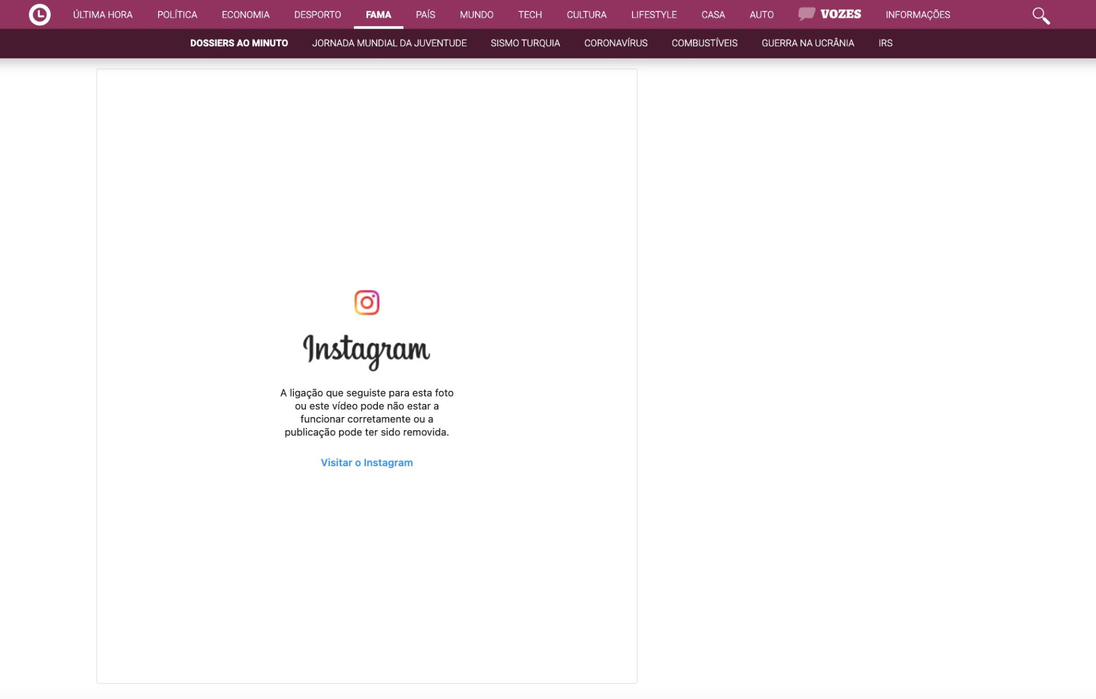Expand the JORNADA MUNDIAL DA JUVENTUDE section

click(x=389, y=43)
